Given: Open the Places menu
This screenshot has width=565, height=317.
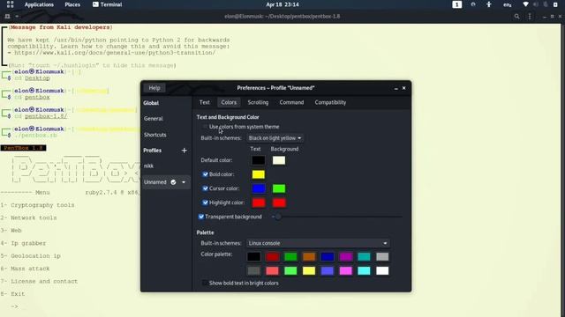Looking at the screenshot, I should [x=72, y=4].
